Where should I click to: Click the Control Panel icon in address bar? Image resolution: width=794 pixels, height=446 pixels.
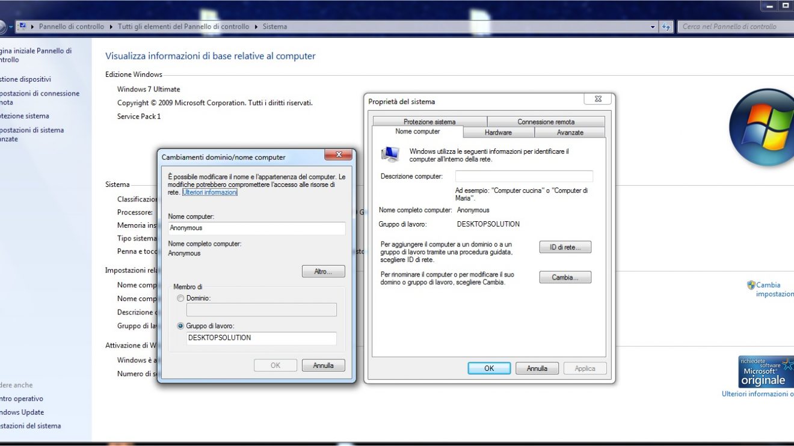pyautogui.click(x=22, y=26)
